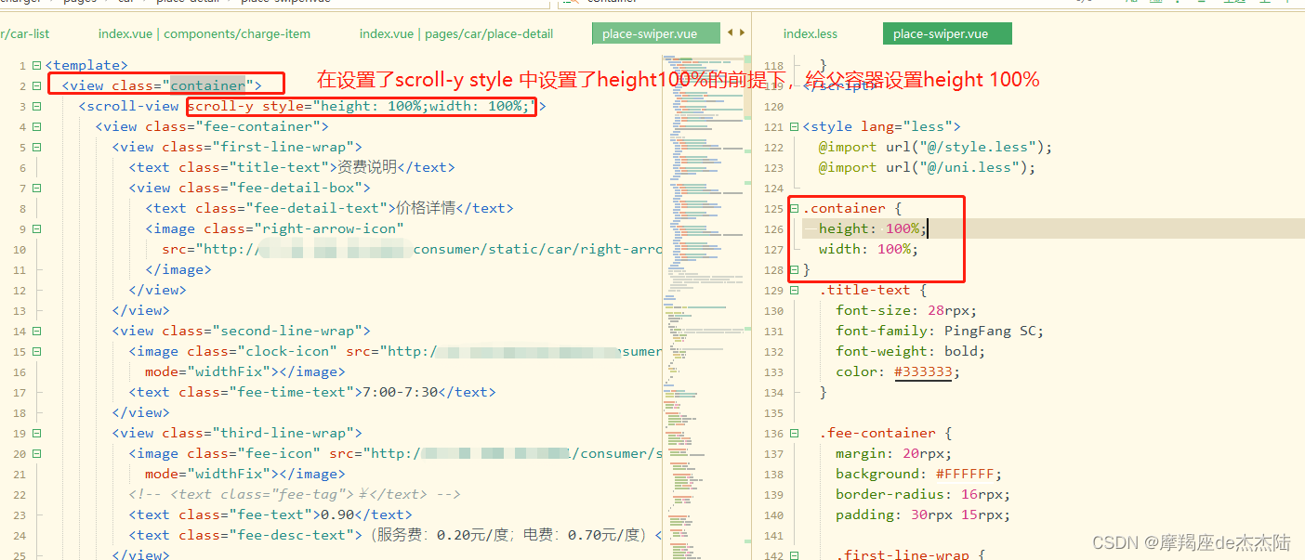Screen dimensions: 1305x560
Task: Click the right arrow beside place-swiper.vue tab
Action: tap(741, 33)
